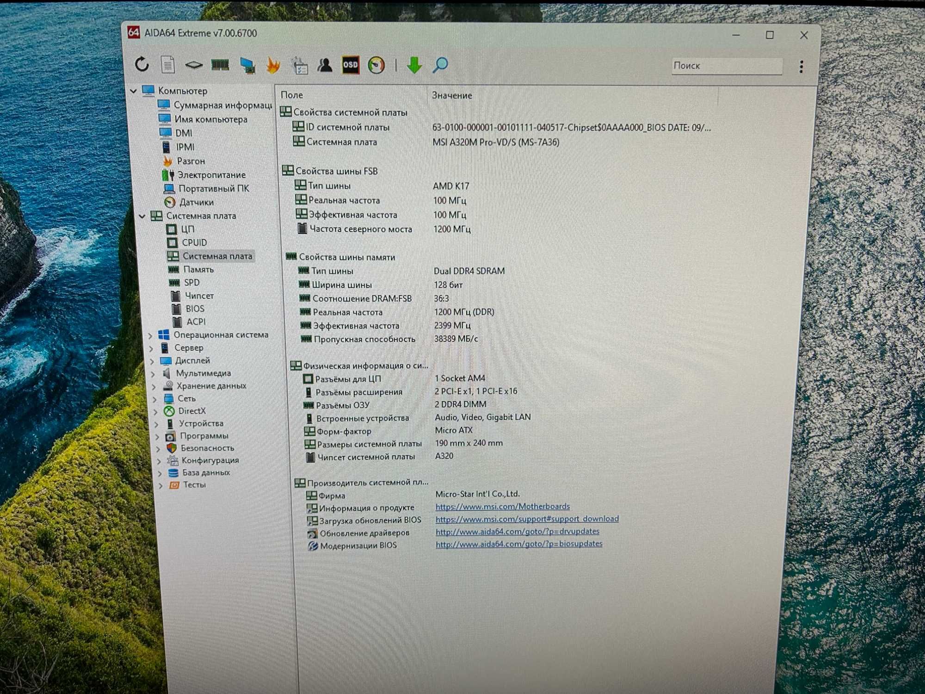Start the stability test flame icon

273,65
